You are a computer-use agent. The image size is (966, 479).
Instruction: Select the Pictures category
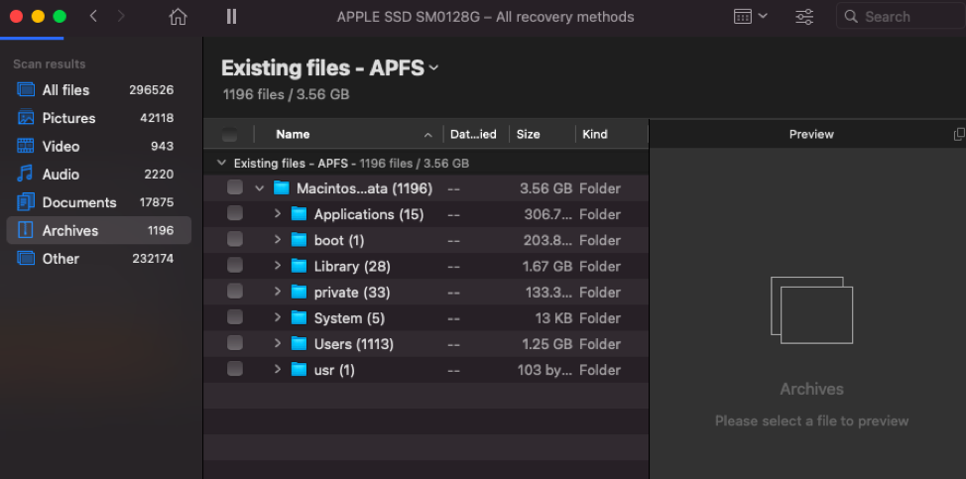tap(98, 118)
